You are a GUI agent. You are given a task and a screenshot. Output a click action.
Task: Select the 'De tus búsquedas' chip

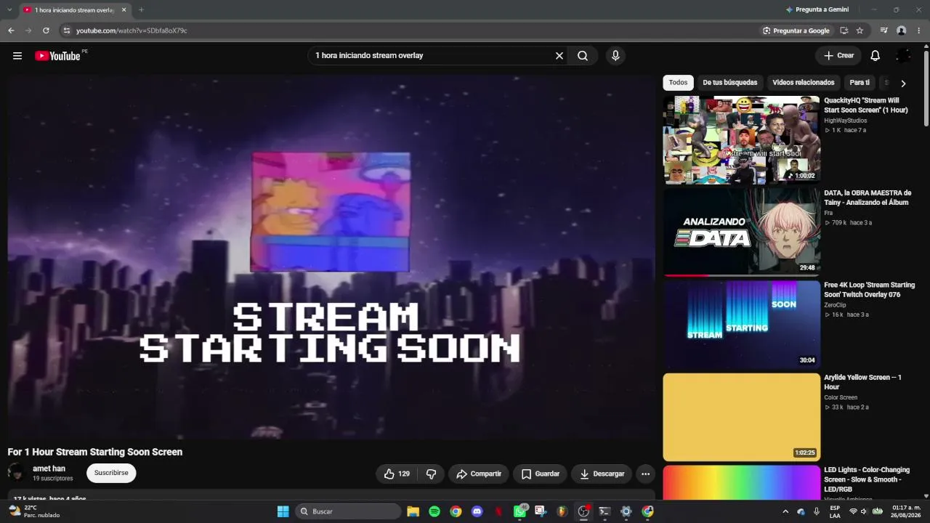tap(729, 83)
